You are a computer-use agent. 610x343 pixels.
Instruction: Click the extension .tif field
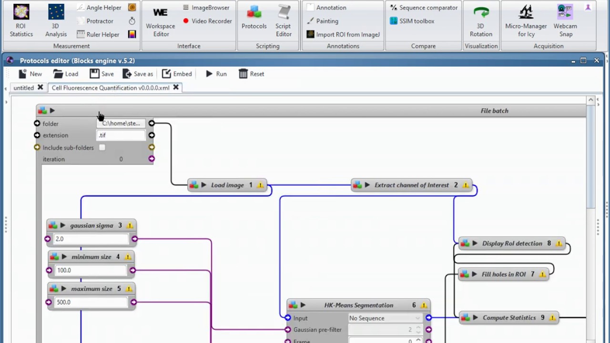pyautogui.click(x=121, y=135)
